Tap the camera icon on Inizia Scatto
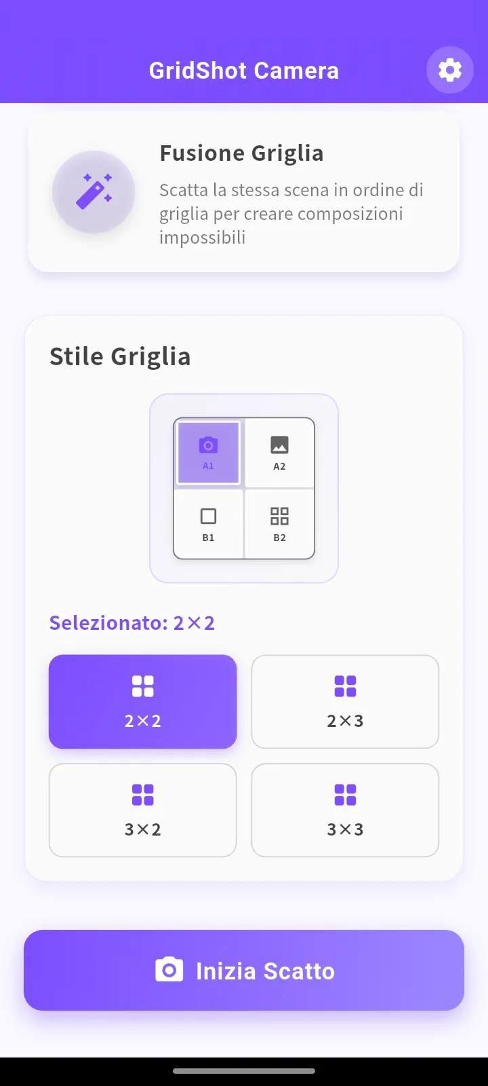The image size is (488, 1086). [x=169, y=970]
